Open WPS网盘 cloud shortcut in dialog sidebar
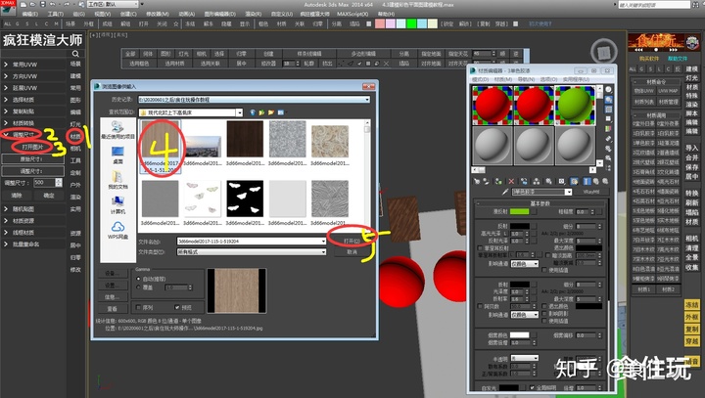 point(117,231)
